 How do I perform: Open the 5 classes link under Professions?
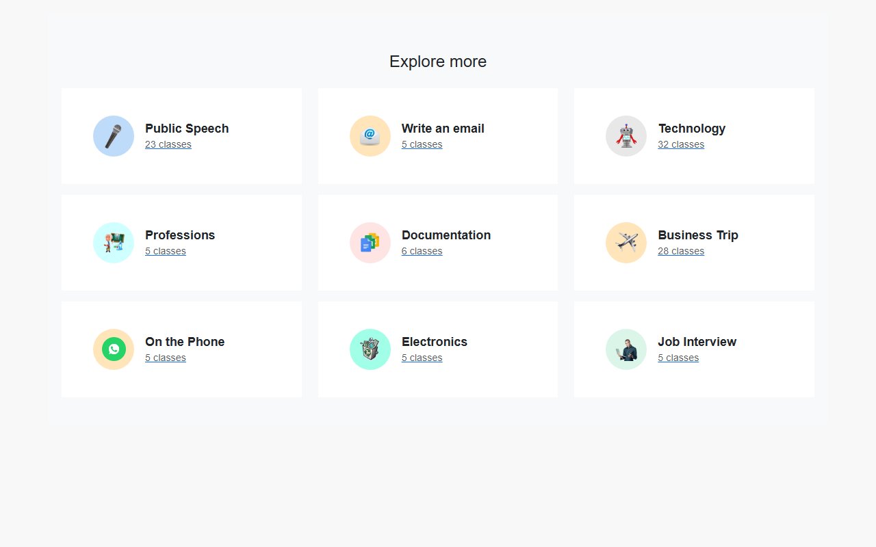(165, 251)
